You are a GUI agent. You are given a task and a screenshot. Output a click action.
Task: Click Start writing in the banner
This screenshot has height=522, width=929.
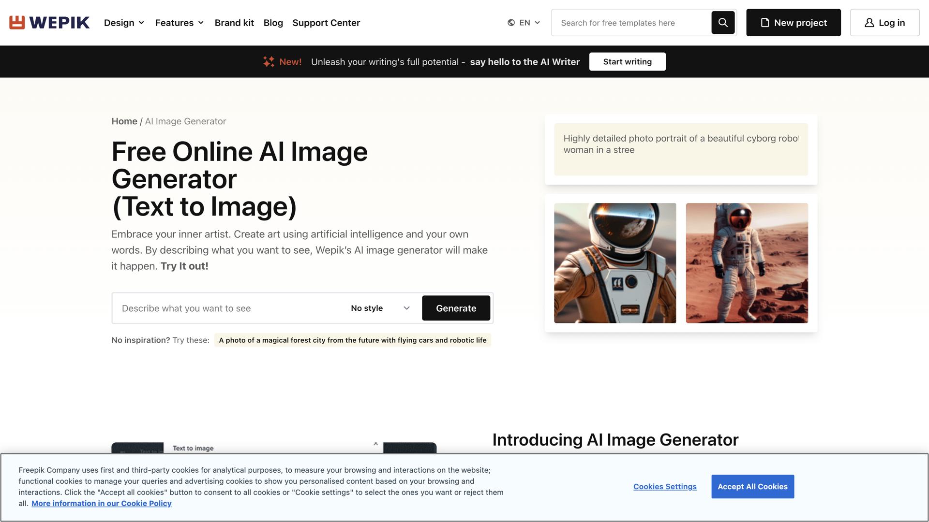point(627,62)
